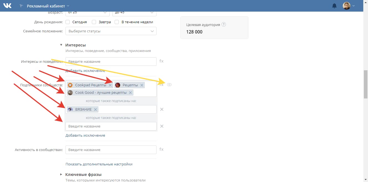The image size is (368, 182).
Task: Collapse the Интересы section
Action: [61, 45]
